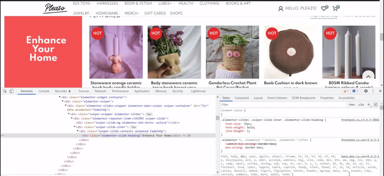This screenshot has width=384, height=176.
Task: Switch to the Sources tab
Action: 83,91
